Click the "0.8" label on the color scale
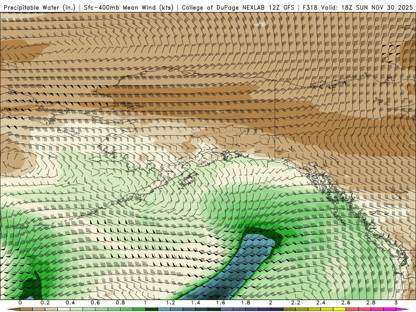 (121, 303)
